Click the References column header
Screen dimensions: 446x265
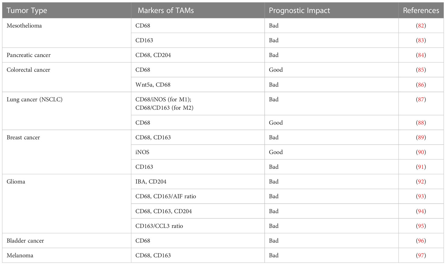click(x=421, y=11)
